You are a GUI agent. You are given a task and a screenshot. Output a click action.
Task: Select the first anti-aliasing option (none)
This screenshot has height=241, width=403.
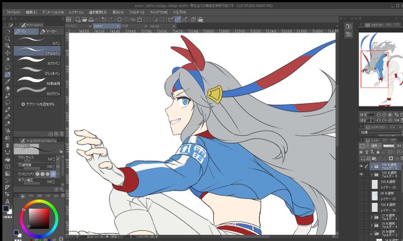point(37,174)
